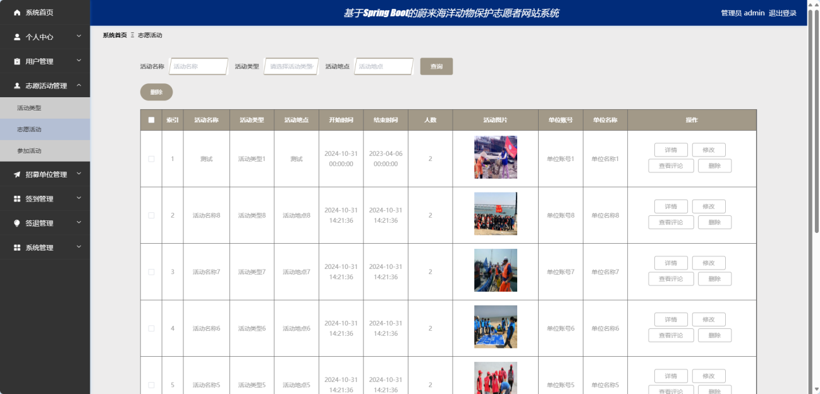820x394 pixels.
Task: Click the 单位账号1 table cell
Action: (x=561, y=159)
